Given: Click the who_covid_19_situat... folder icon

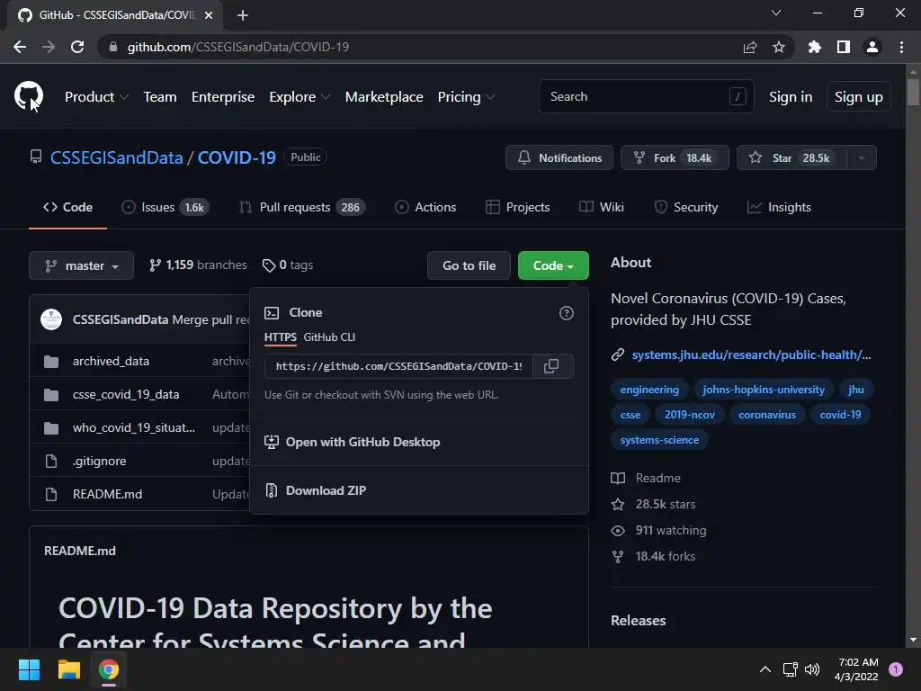Looking at the screenshot, I should (51, 427).
